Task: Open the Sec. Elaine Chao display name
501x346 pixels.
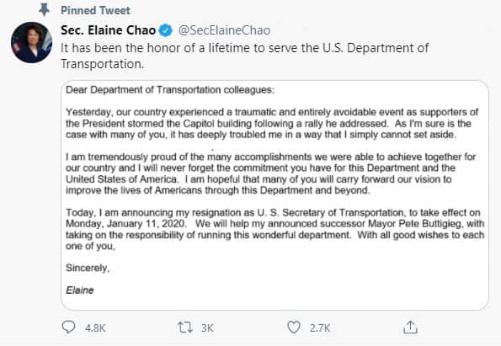Action: [x=108, y=30]
